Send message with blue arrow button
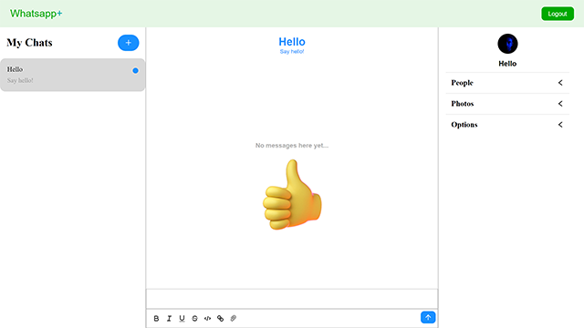The width and height of the screenshot is (584, 328). [428, 317]
